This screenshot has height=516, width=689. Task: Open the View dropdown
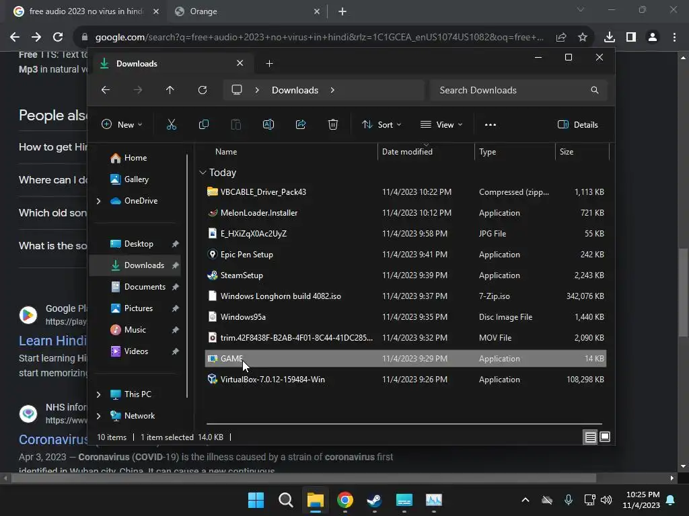click(441, 124)
